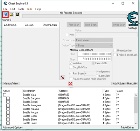Screen dimensions: 140x131
Task: Select the Enable Kurogane description text
Action: [x=32, y=105]
